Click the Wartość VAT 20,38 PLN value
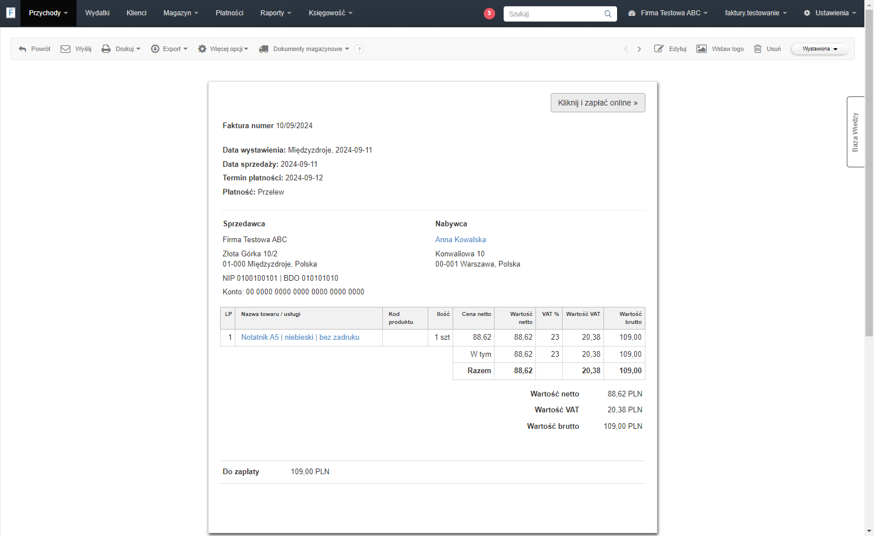This screenshot has width=874, height=536. [625, 410]
